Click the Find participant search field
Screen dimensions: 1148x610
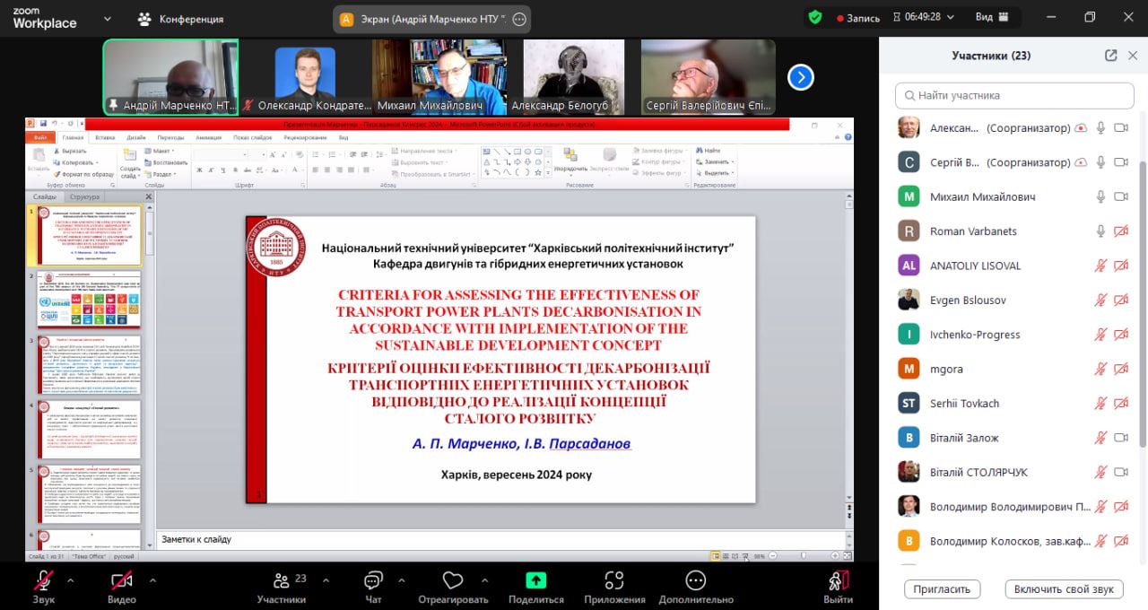click(1013, 95)
